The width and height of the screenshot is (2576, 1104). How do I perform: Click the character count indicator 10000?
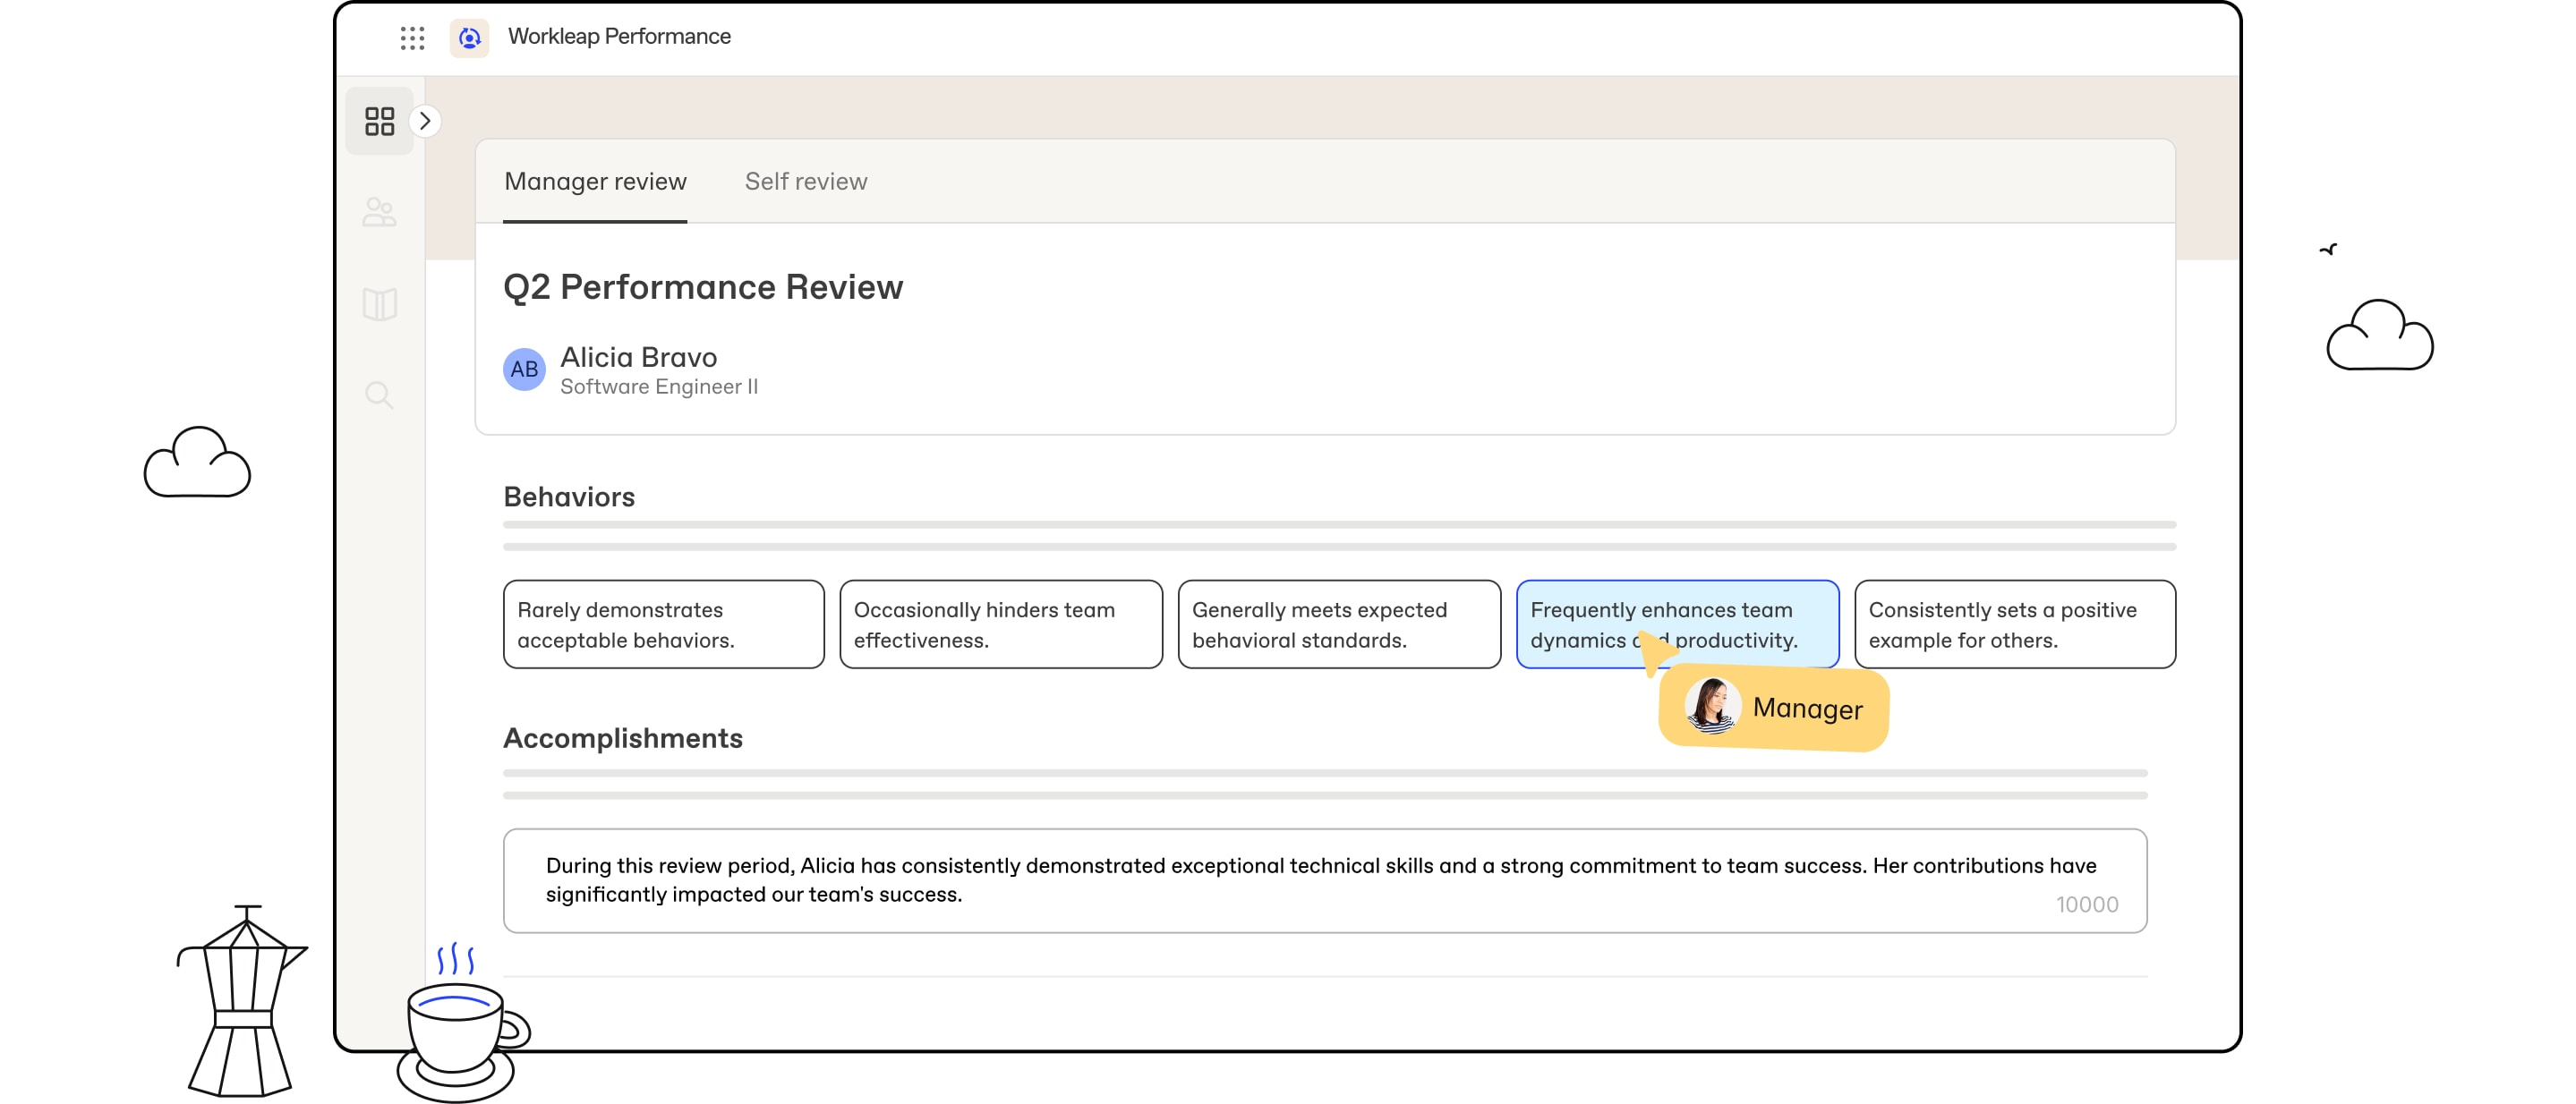tap(2086, 905)
